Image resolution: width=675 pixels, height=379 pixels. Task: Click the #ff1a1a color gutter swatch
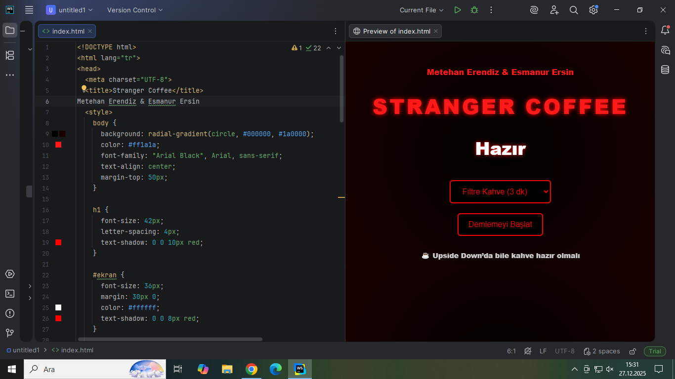58,145
